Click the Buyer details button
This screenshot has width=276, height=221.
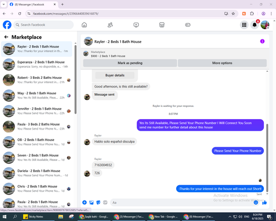115,76
